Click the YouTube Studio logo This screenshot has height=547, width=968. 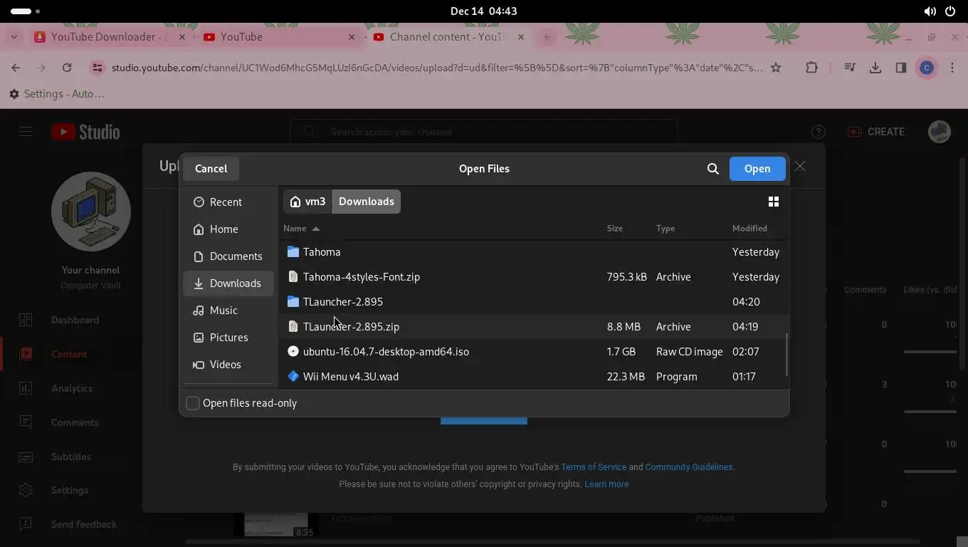[85, 132]
